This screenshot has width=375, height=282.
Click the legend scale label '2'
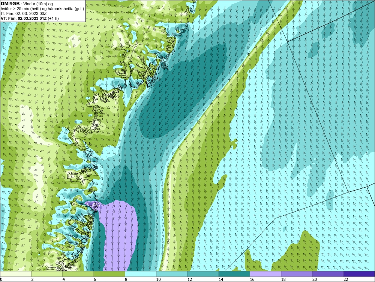point(32,280)
